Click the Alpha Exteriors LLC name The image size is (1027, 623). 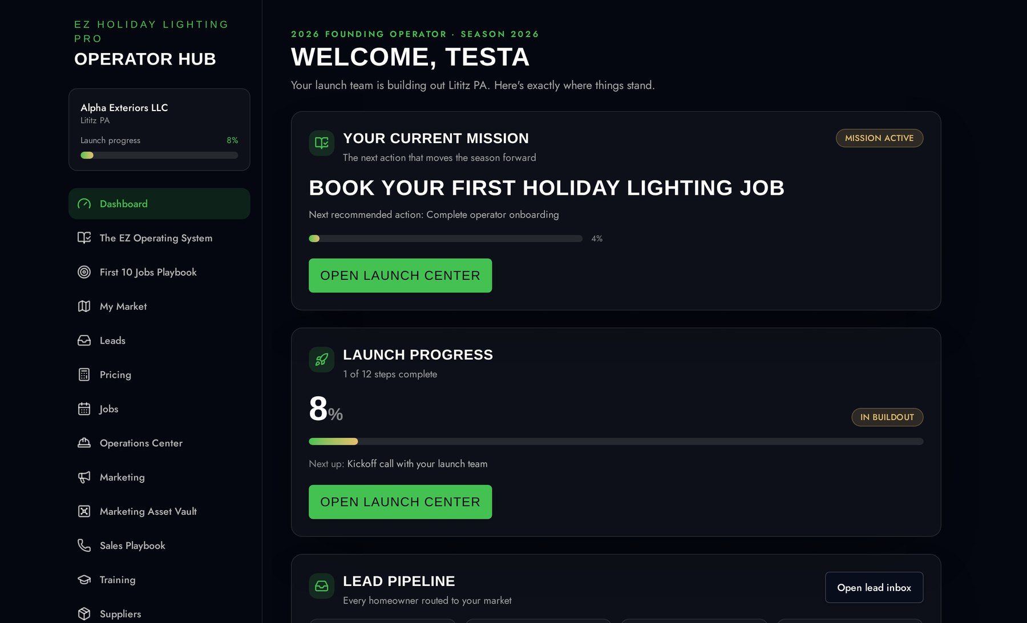click(x=124, y=108)
